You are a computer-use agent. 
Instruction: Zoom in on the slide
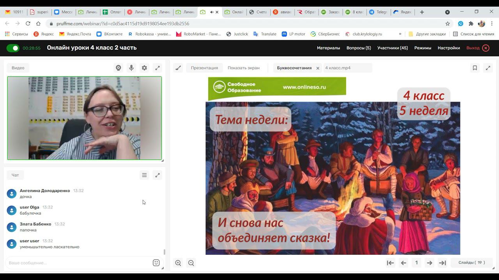click(x=178, y=263)
